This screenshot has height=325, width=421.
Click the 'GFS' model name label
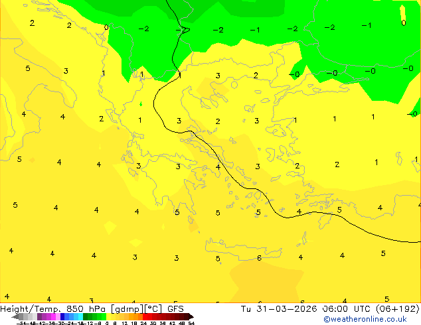pyautogui.click(x=175, y=308)
